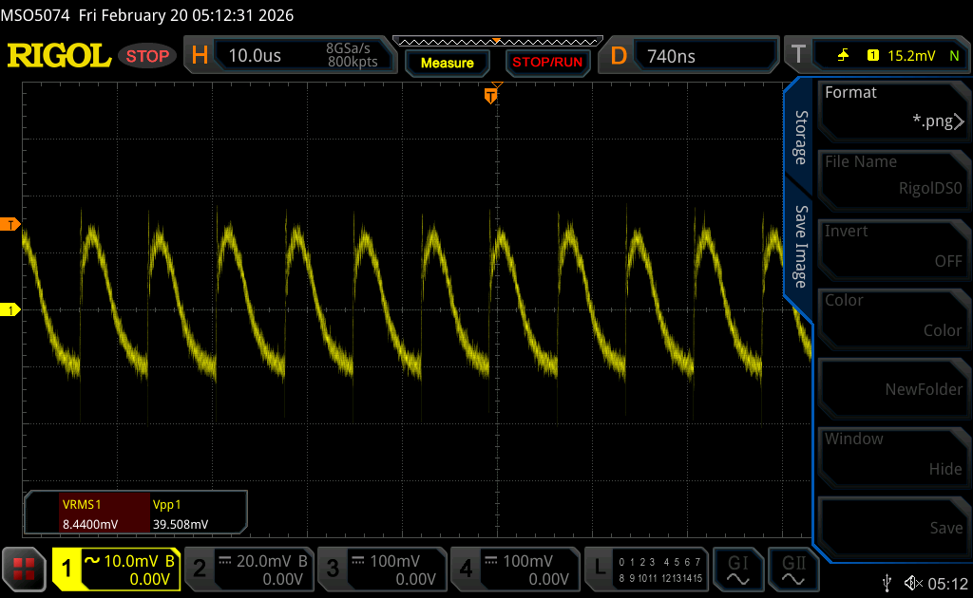Toggle channel 1 on or off
Screen dimensions: 973x598
point(116,569)
